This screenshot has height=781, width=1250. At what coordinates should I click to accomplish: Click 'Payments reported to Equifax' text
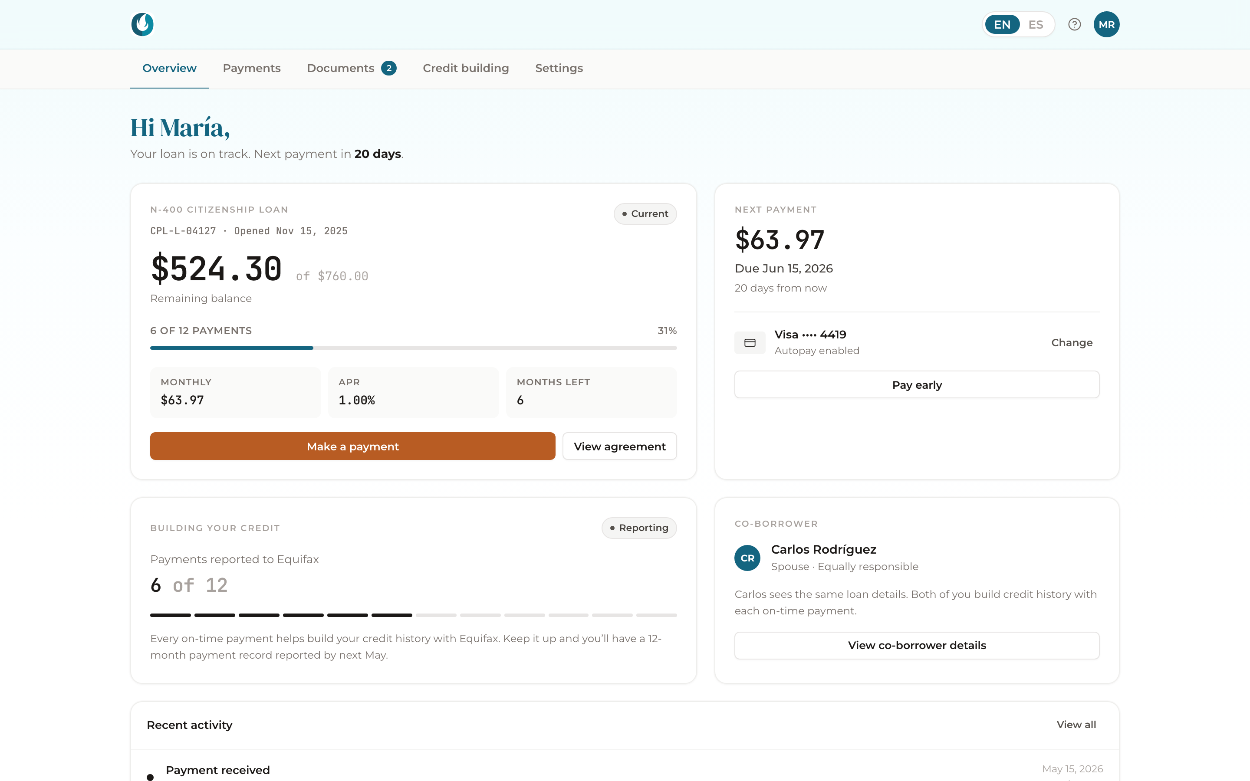234,559
